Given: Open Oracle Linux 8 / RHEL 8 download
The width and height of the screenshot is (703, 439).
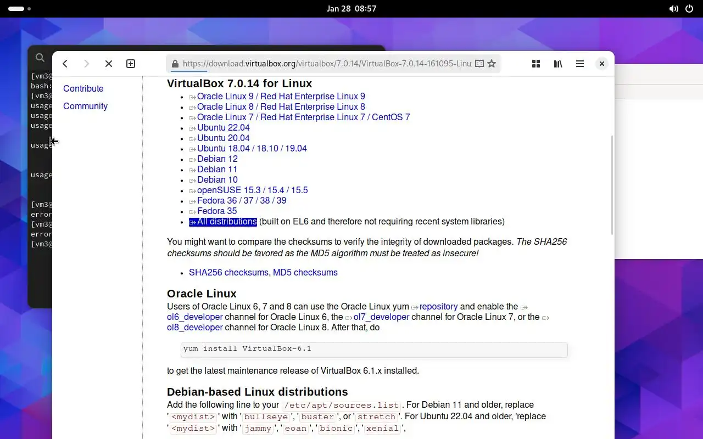Looking at the screenshot, I should [281, 107].
